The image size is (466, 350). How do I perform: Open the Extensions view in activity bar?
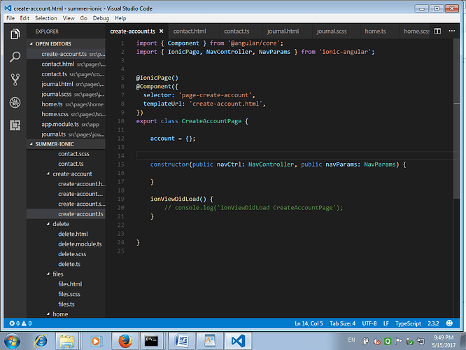[15, 125]
